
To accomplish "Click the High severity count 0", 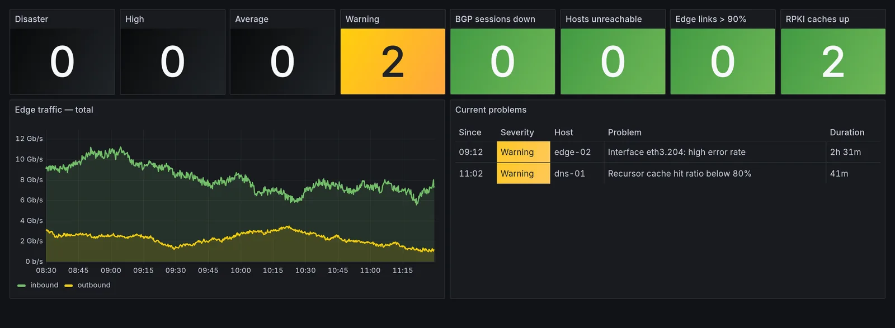I will (172, 61).
